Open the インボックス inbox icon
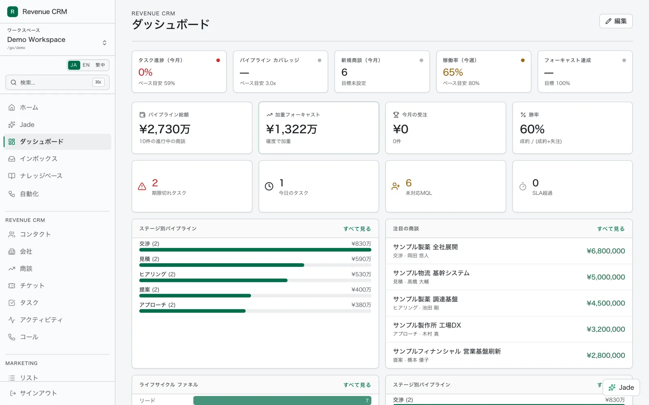Image resolution: width=649 pixels, height=405 pixels. point(12,159)
